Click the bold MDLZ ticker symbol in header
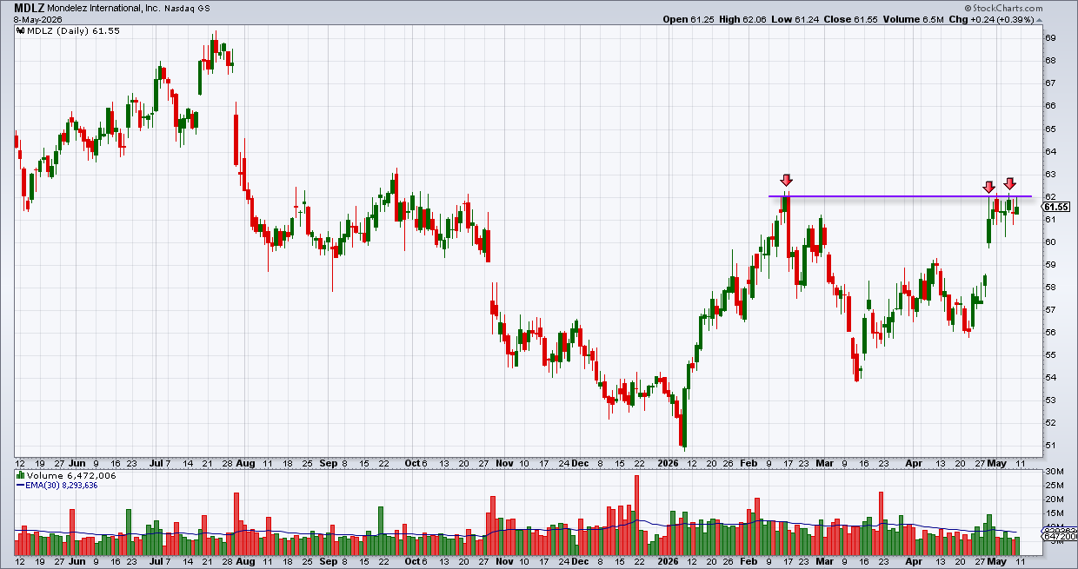The image size is (1078, 569). (31, 8)
